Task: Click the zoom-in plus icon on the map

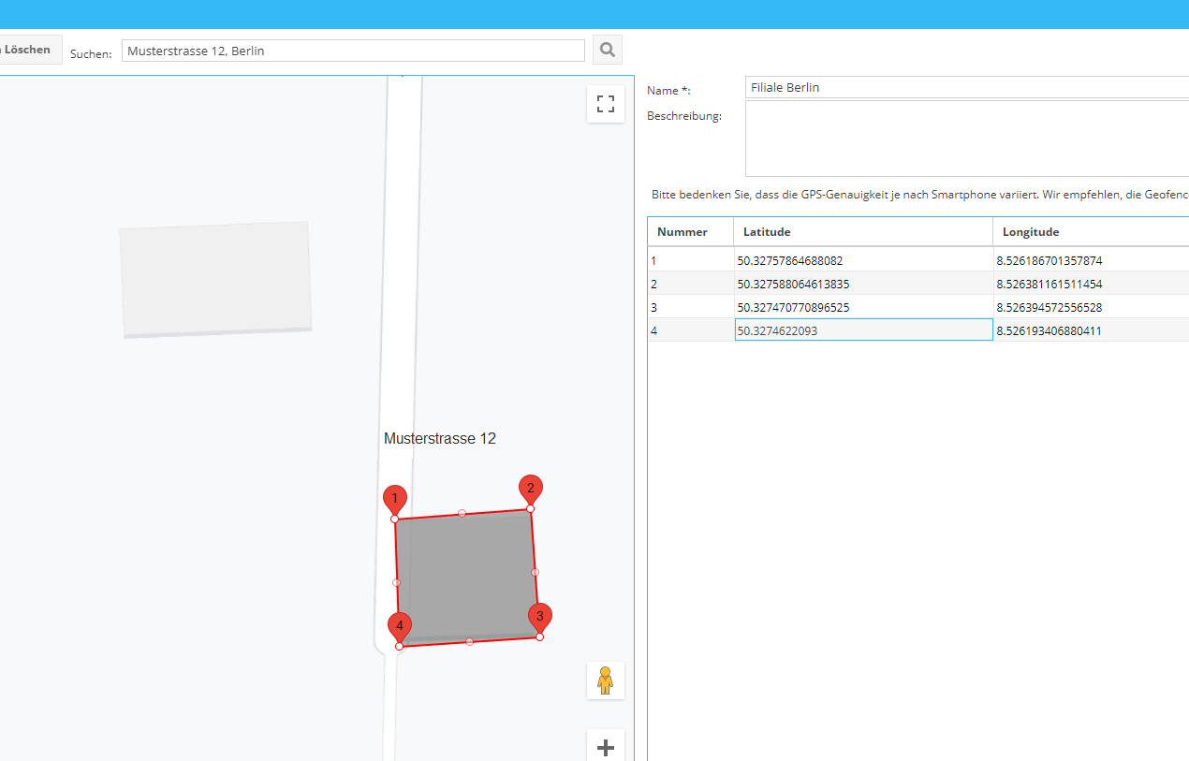Action: pyautogui.click(x=605, y=745)
